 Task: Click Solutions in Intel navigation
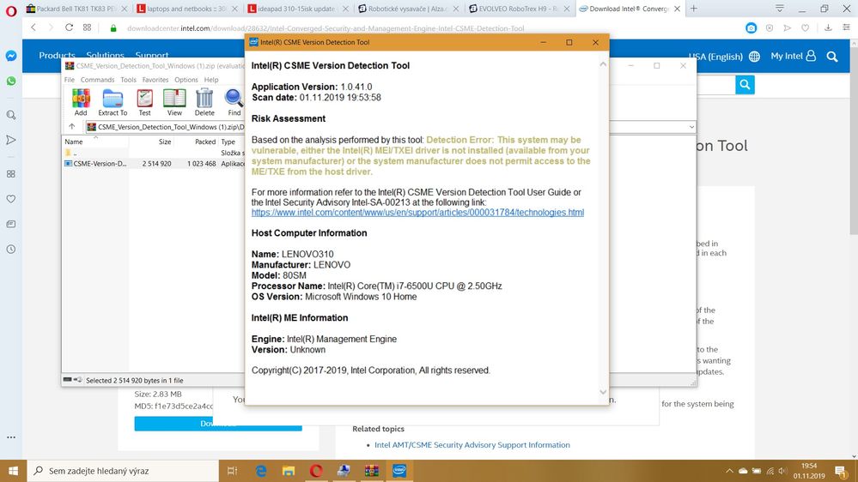pyautogui.click(x=105, y=55)
